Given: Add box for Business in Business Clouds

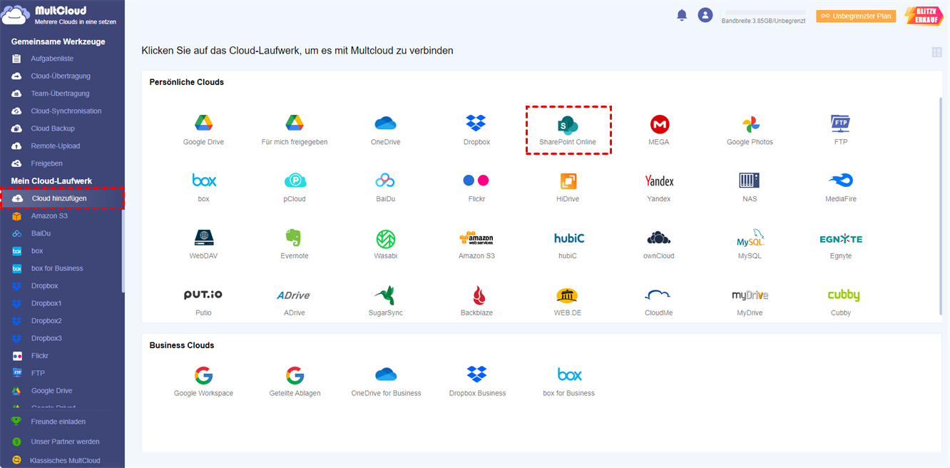Looking at the screenshot, I should click(x=568, y=382).
